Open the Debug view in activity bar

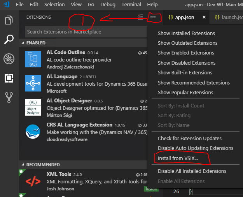[9, 59]
